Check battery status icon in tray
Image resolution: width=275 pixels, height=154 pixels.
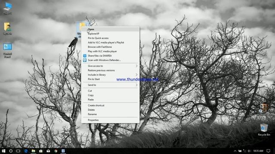point(240,151)
